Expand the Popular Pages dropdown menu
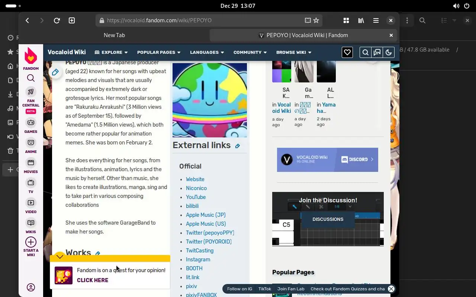Screen dimensions: 476x297 159,52
